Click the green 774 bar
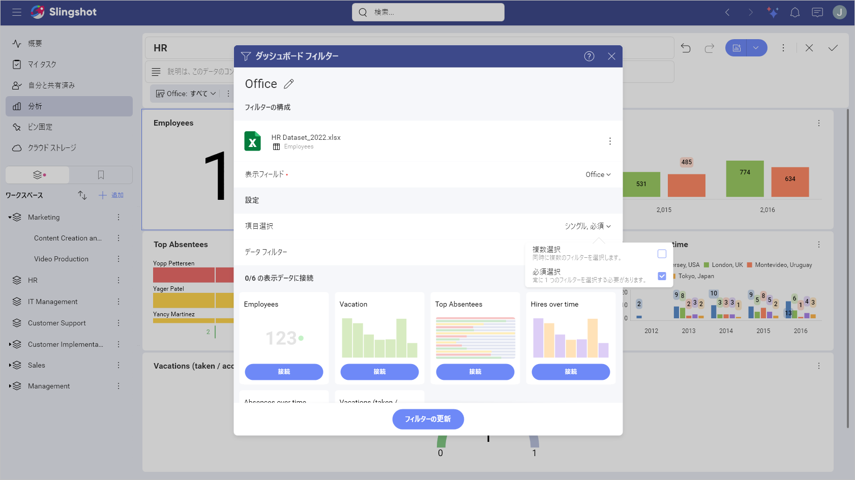The height and width of the screenshot is (480, 855). point(745,178)
